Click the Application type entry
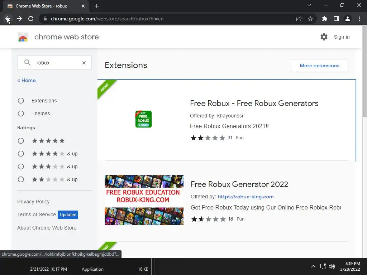 point(92,269)
